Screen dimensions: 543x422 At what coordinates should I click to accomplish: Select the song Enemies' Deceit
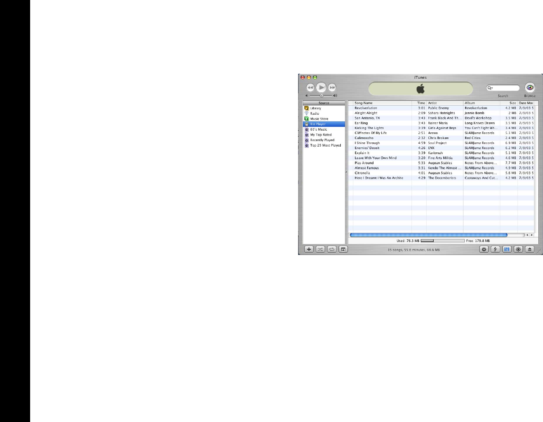(x=367, y=148)
